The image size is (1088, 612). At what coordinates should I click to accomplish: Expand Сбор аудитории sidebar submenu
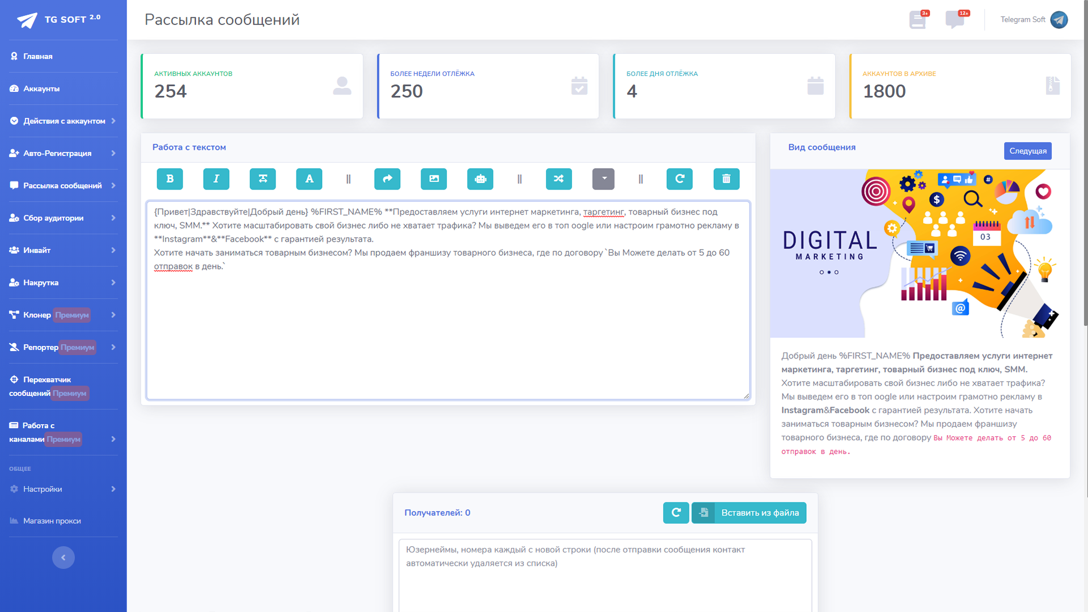click(x=63, y=218)
